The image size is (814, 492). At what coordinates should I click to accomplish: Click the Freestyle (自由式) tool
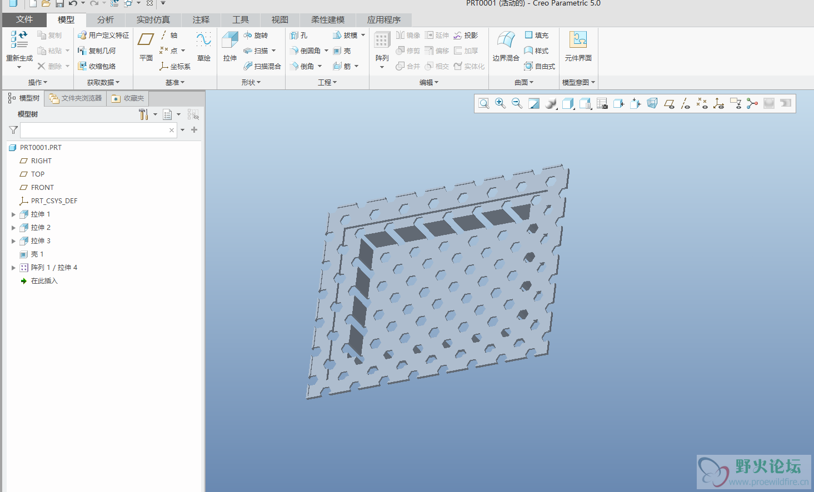[x=540, y=66]
